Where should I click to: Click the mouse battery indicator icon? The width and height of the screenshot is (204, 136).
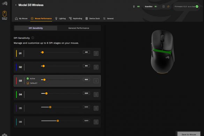(x=138, y=7)
